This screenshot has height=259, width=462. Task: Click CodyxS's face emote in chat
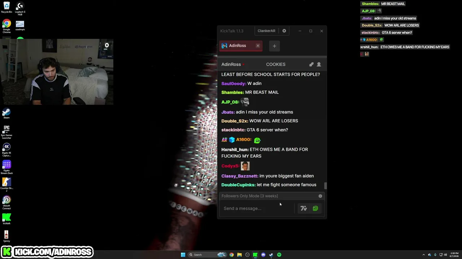pos(245,166)
